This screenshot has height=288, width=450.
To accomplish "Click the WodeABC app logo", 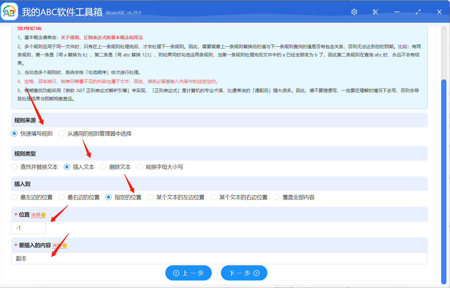I will [x=9, y=12].
